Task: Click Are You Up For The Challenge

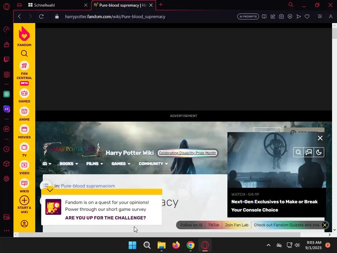Action: pos(106,218)
